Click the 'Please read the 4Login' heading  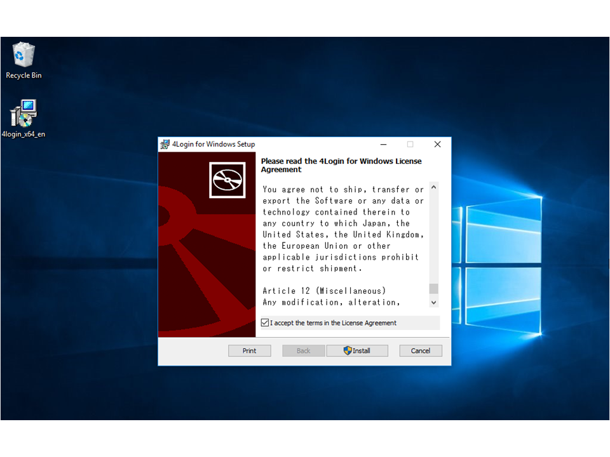341,165
